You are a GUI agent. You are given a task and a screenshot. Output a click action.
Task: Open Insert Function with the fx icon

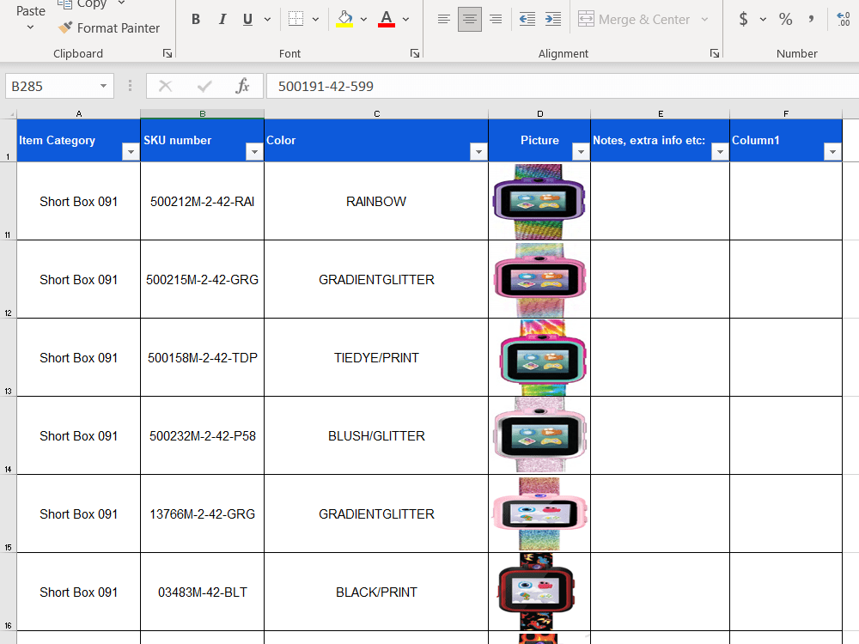pos(243,85)
